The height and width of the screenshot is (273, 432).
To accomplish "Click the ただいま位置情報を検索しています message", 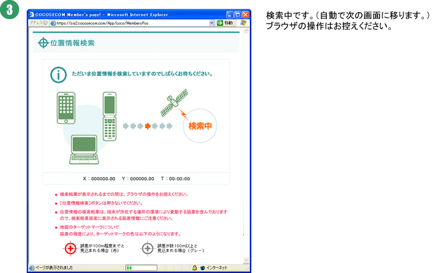I will 142,74.
